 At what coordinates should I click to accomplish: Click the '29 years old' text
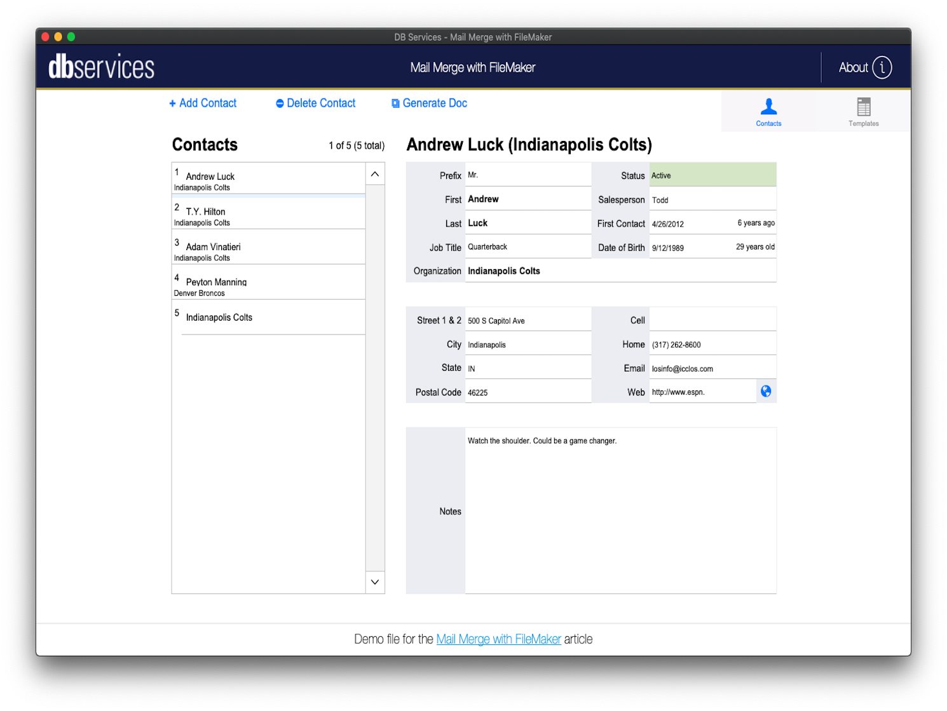click(755, 247)
